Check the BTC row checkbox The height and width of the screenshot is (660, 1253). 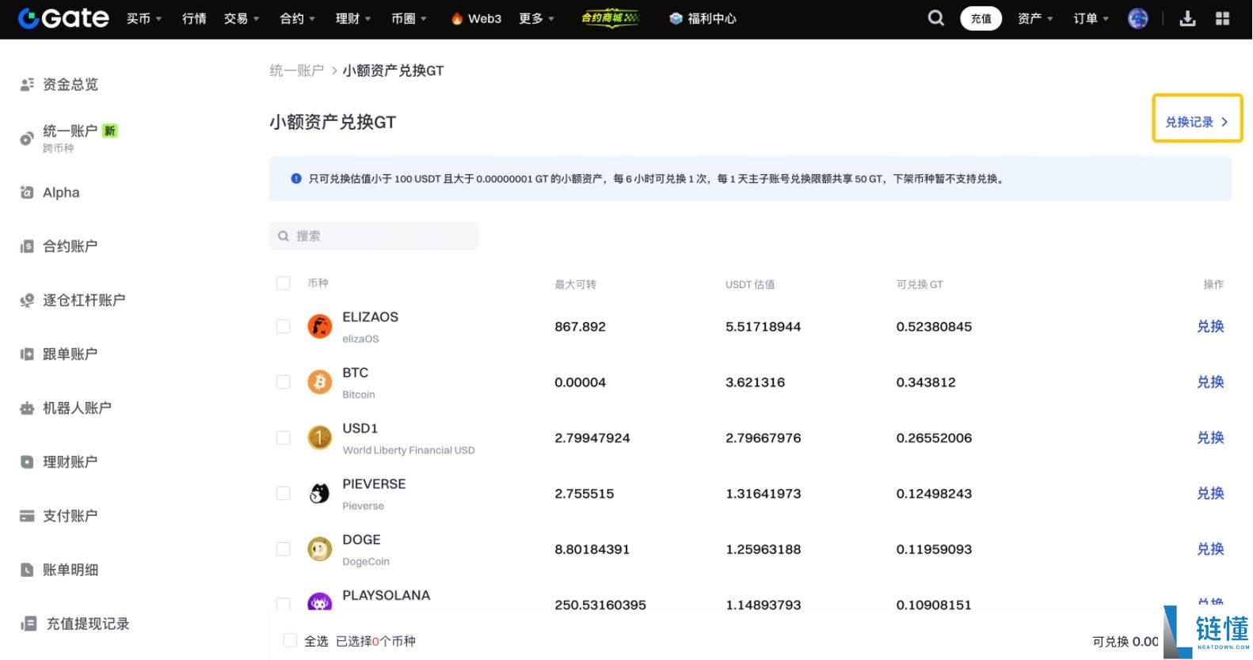point(283,382)
